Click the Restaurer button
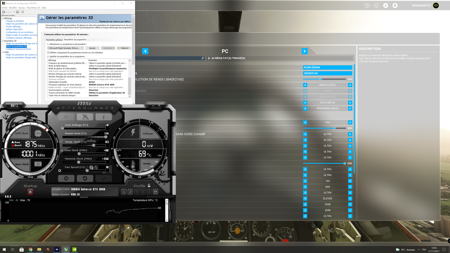This screenshot has width=450, height=253. pos(124,48)
